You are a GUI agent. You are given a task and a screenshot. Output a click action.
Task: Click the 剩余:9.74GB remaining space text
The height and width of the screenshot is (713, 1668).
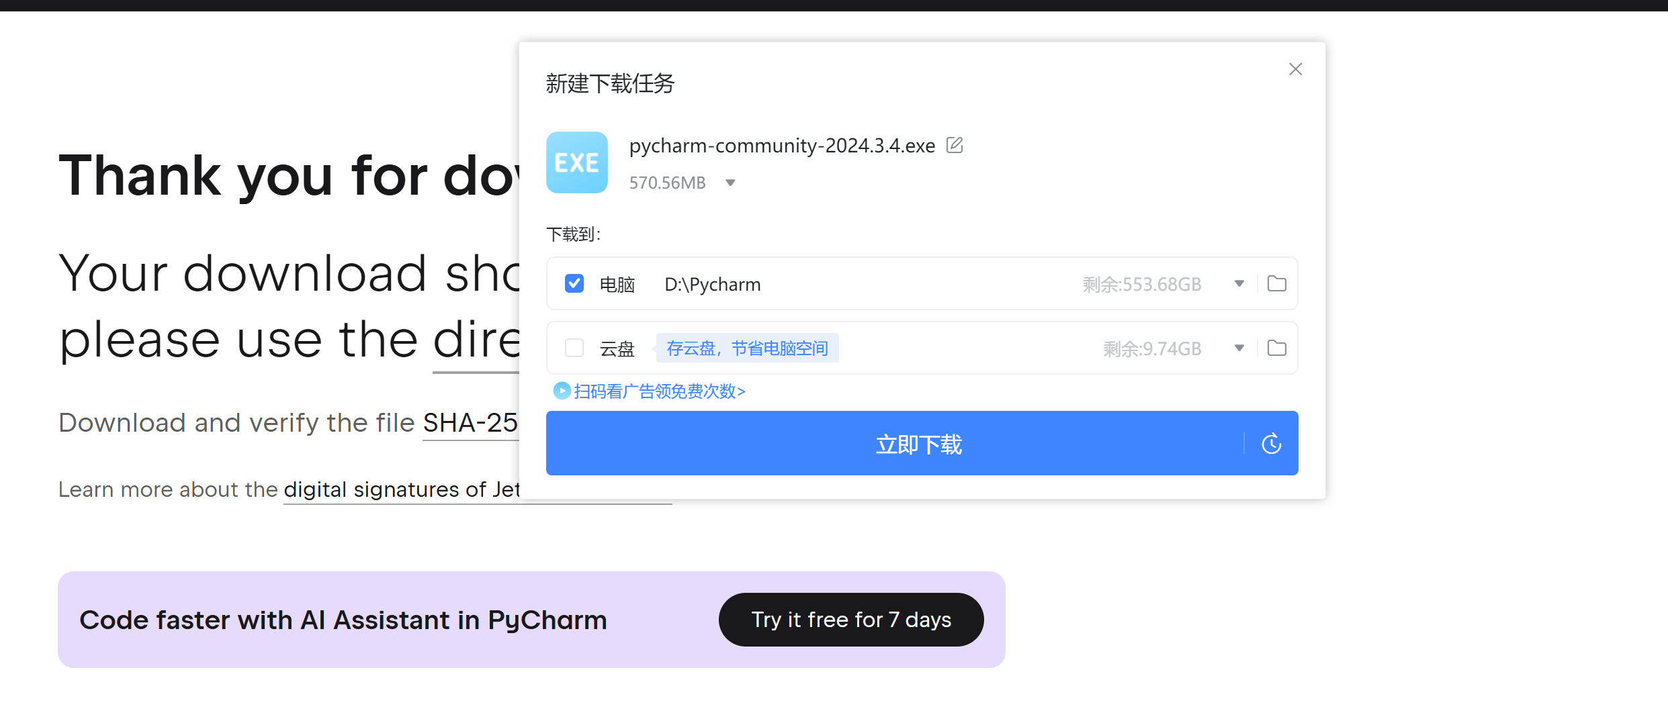[1152, 349]
